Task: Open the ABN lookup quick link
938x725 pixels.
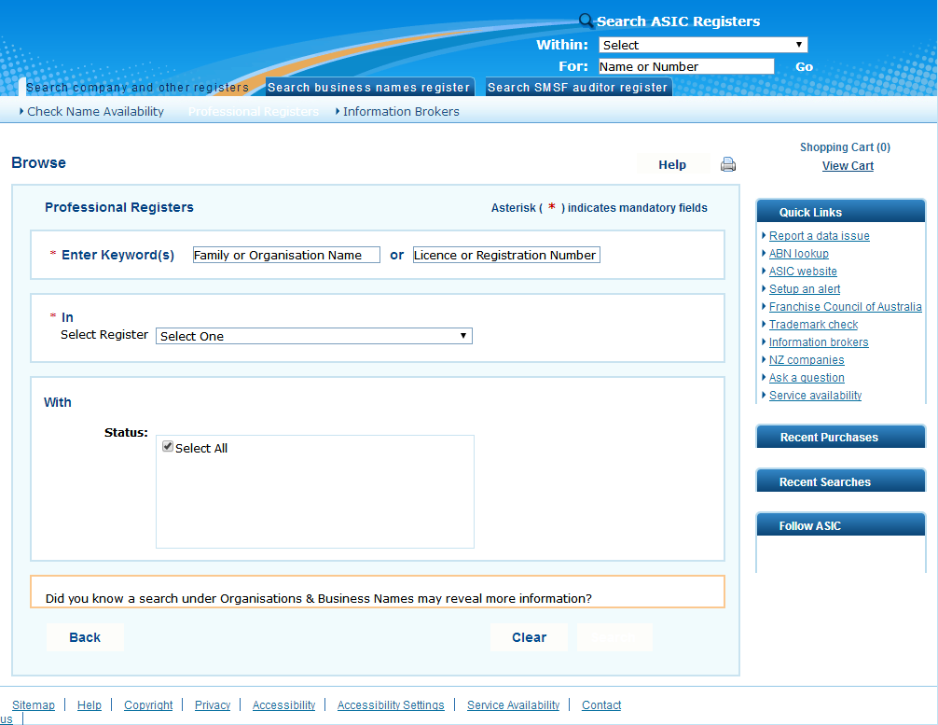Action: tap(799, 253)
